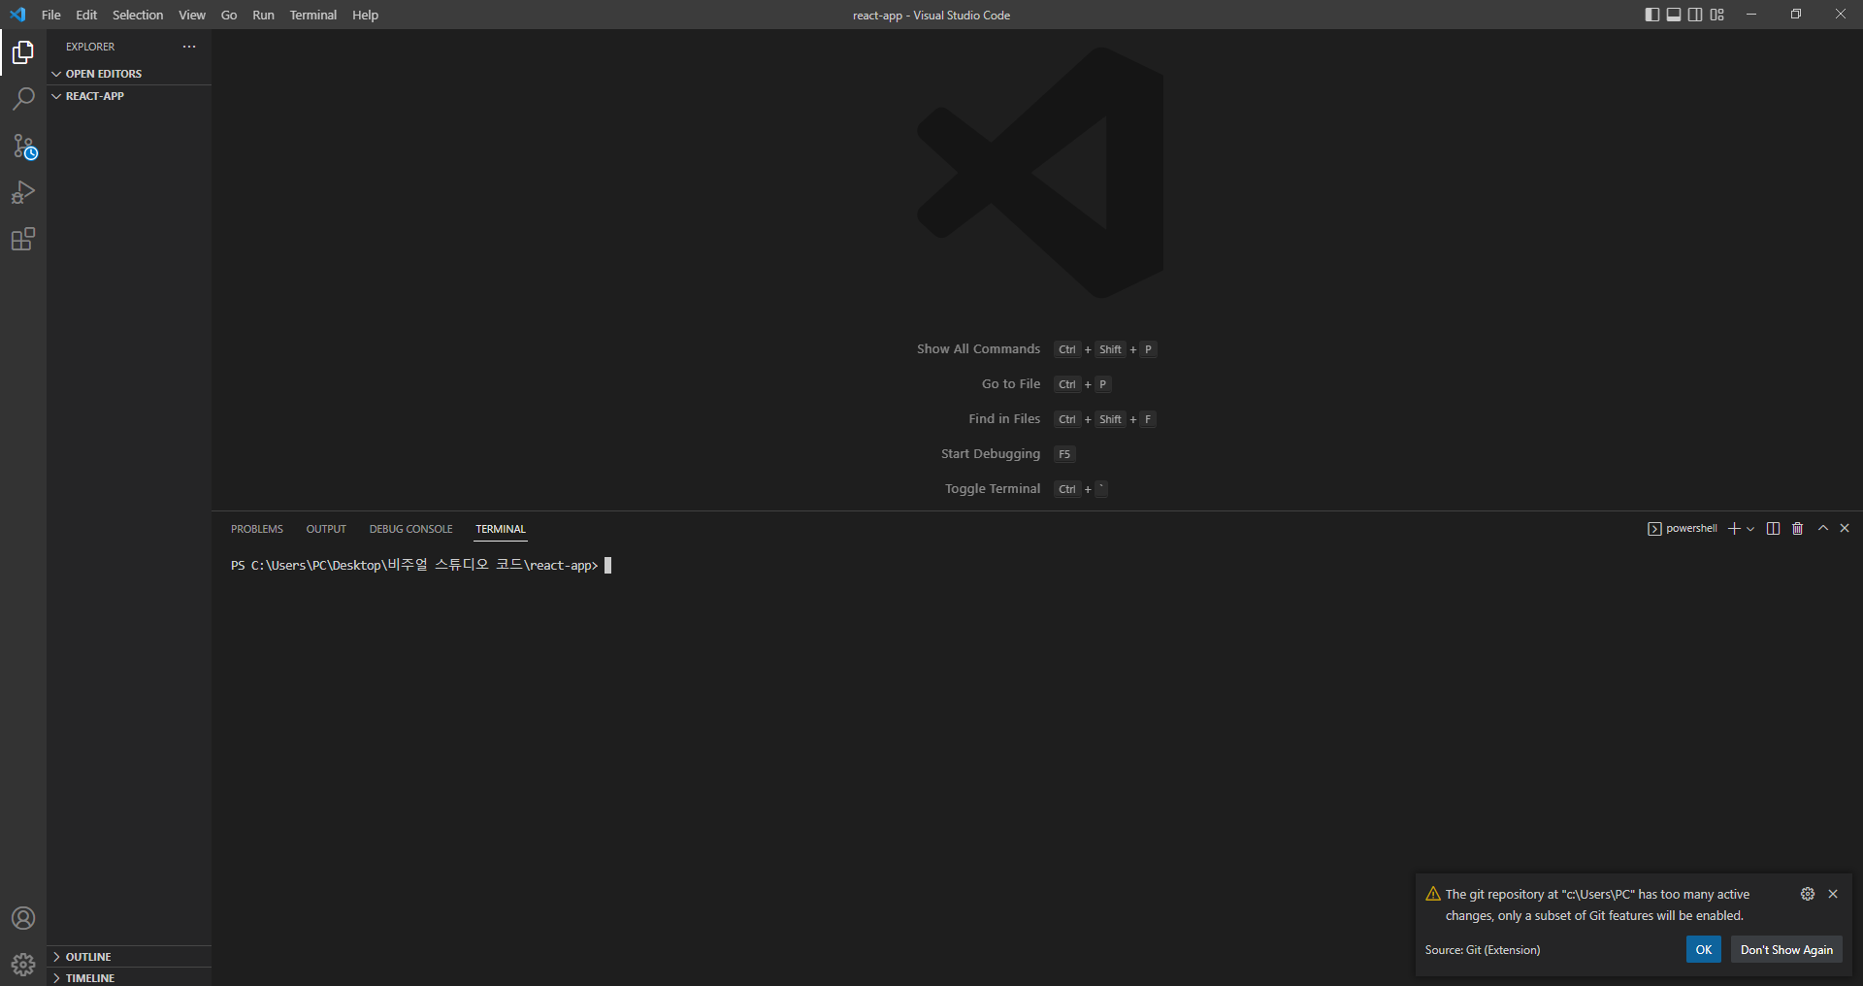Viewport: 1863px width, 986px height.
Task: Switch to the Debug Console tab
Action: (410, 529)
